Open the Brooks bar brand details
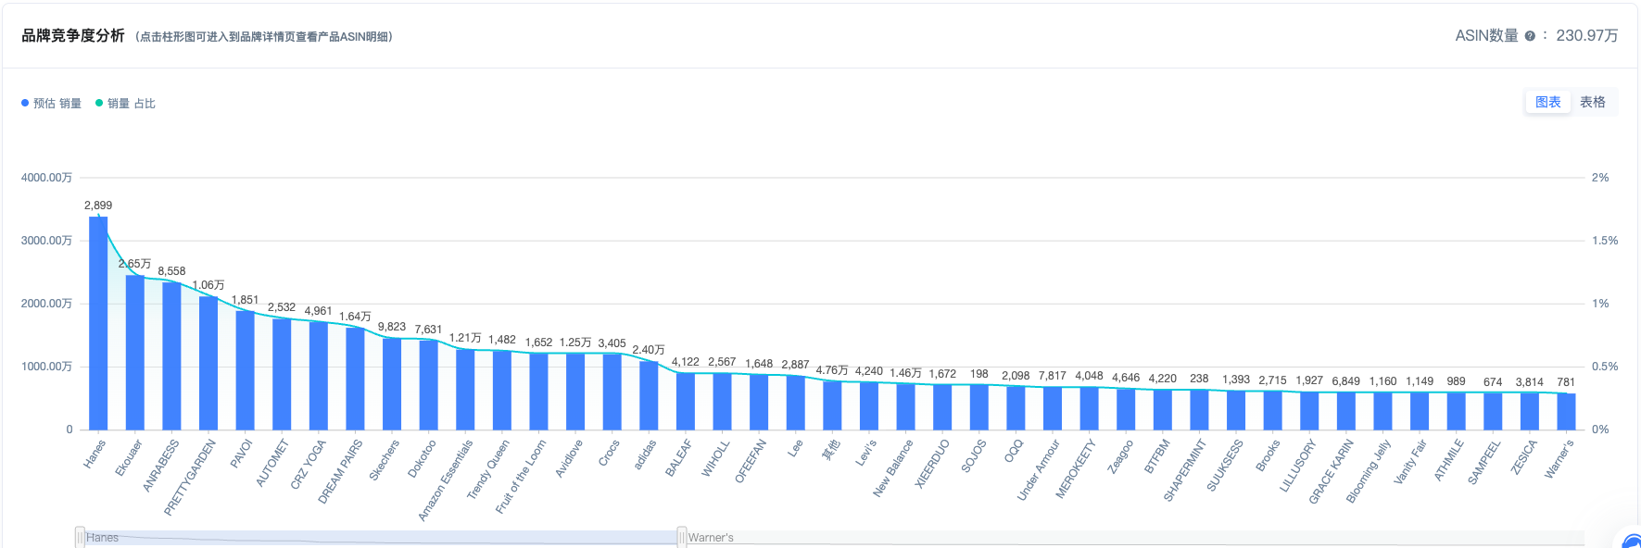 (1272, 410)
